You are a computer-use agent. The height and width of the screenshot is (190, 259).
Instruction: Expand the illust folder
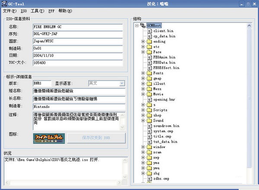click(143, 84)
